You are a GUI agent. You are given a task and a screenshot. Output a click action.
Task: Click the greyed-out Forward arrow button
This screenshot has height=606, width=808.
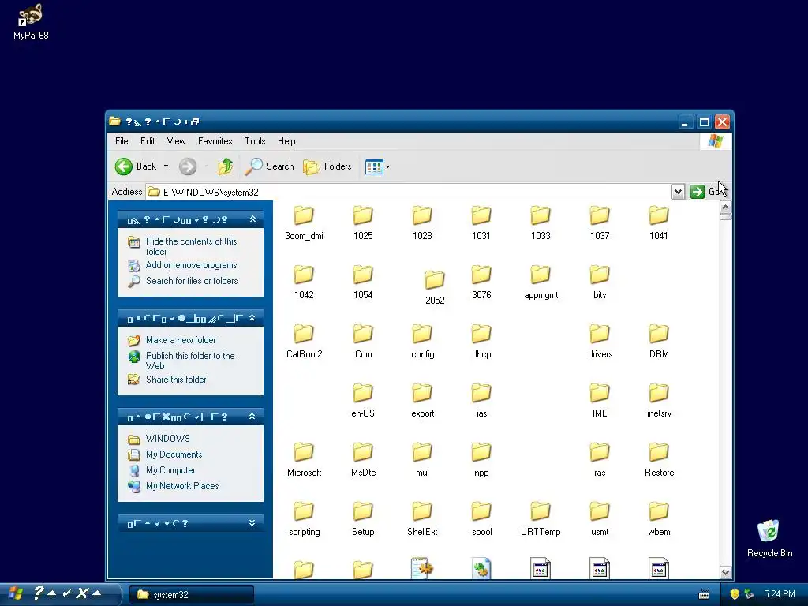188,166
